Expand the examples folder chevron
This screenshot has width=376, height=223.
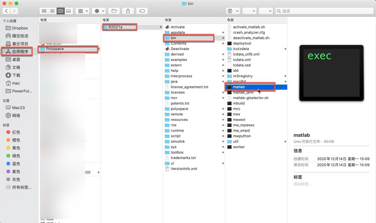point(223,60)
